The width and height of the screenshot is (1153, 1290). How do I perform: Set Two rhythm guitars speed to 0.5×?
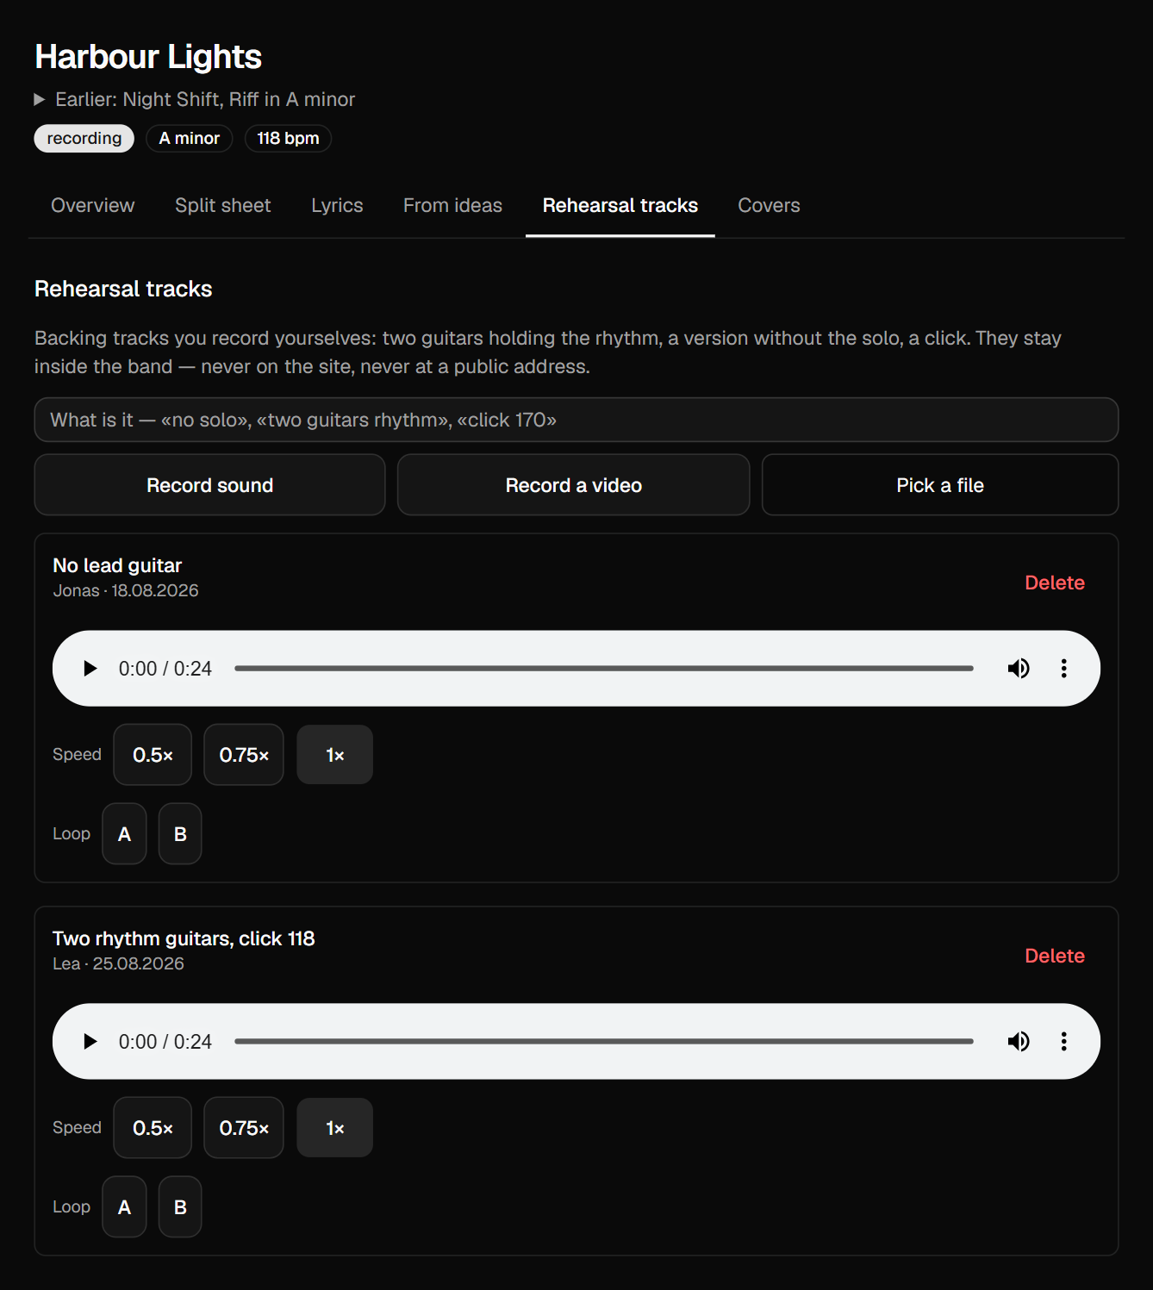point(153,1128)
